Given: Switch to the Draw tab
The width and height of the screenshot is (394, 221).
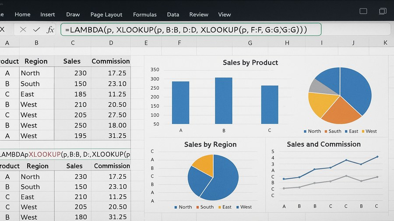Looking at the screenshot, I should pos(73,14).
